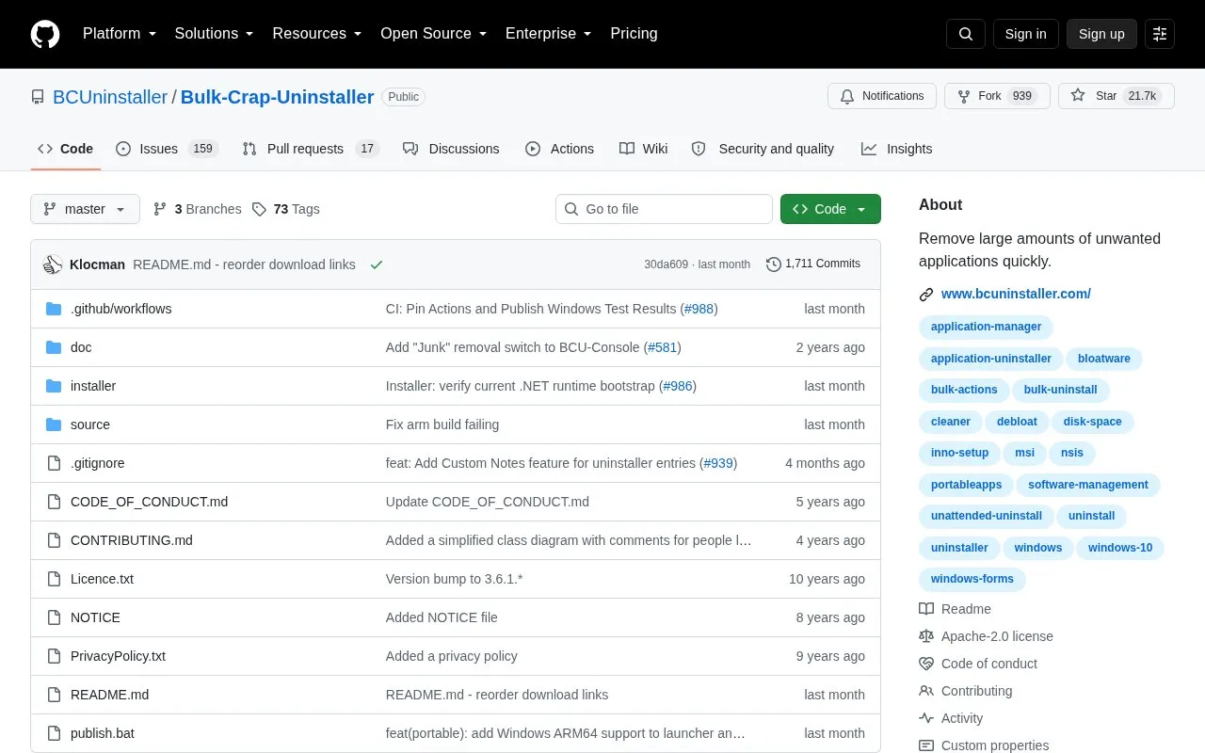1205x753 pixels.
Task: Click the doc folder icon
Action: (x=54, y=347)
